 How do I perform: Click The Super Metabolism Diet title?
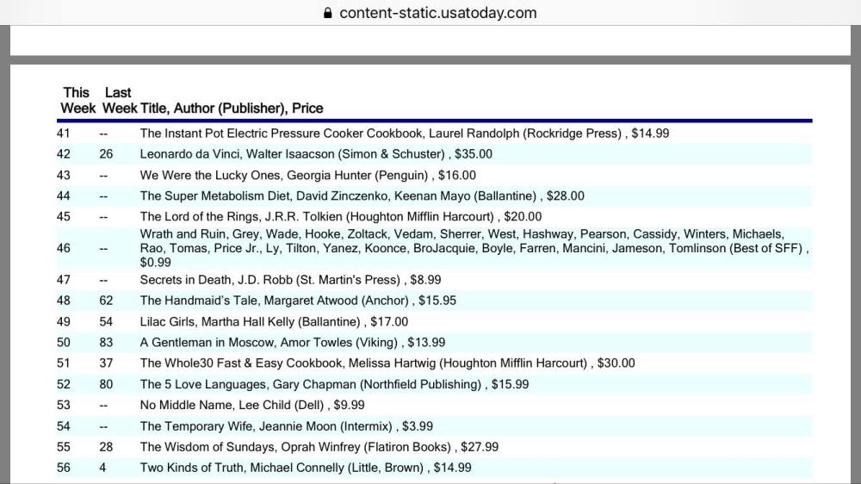[x=362, y=195]
